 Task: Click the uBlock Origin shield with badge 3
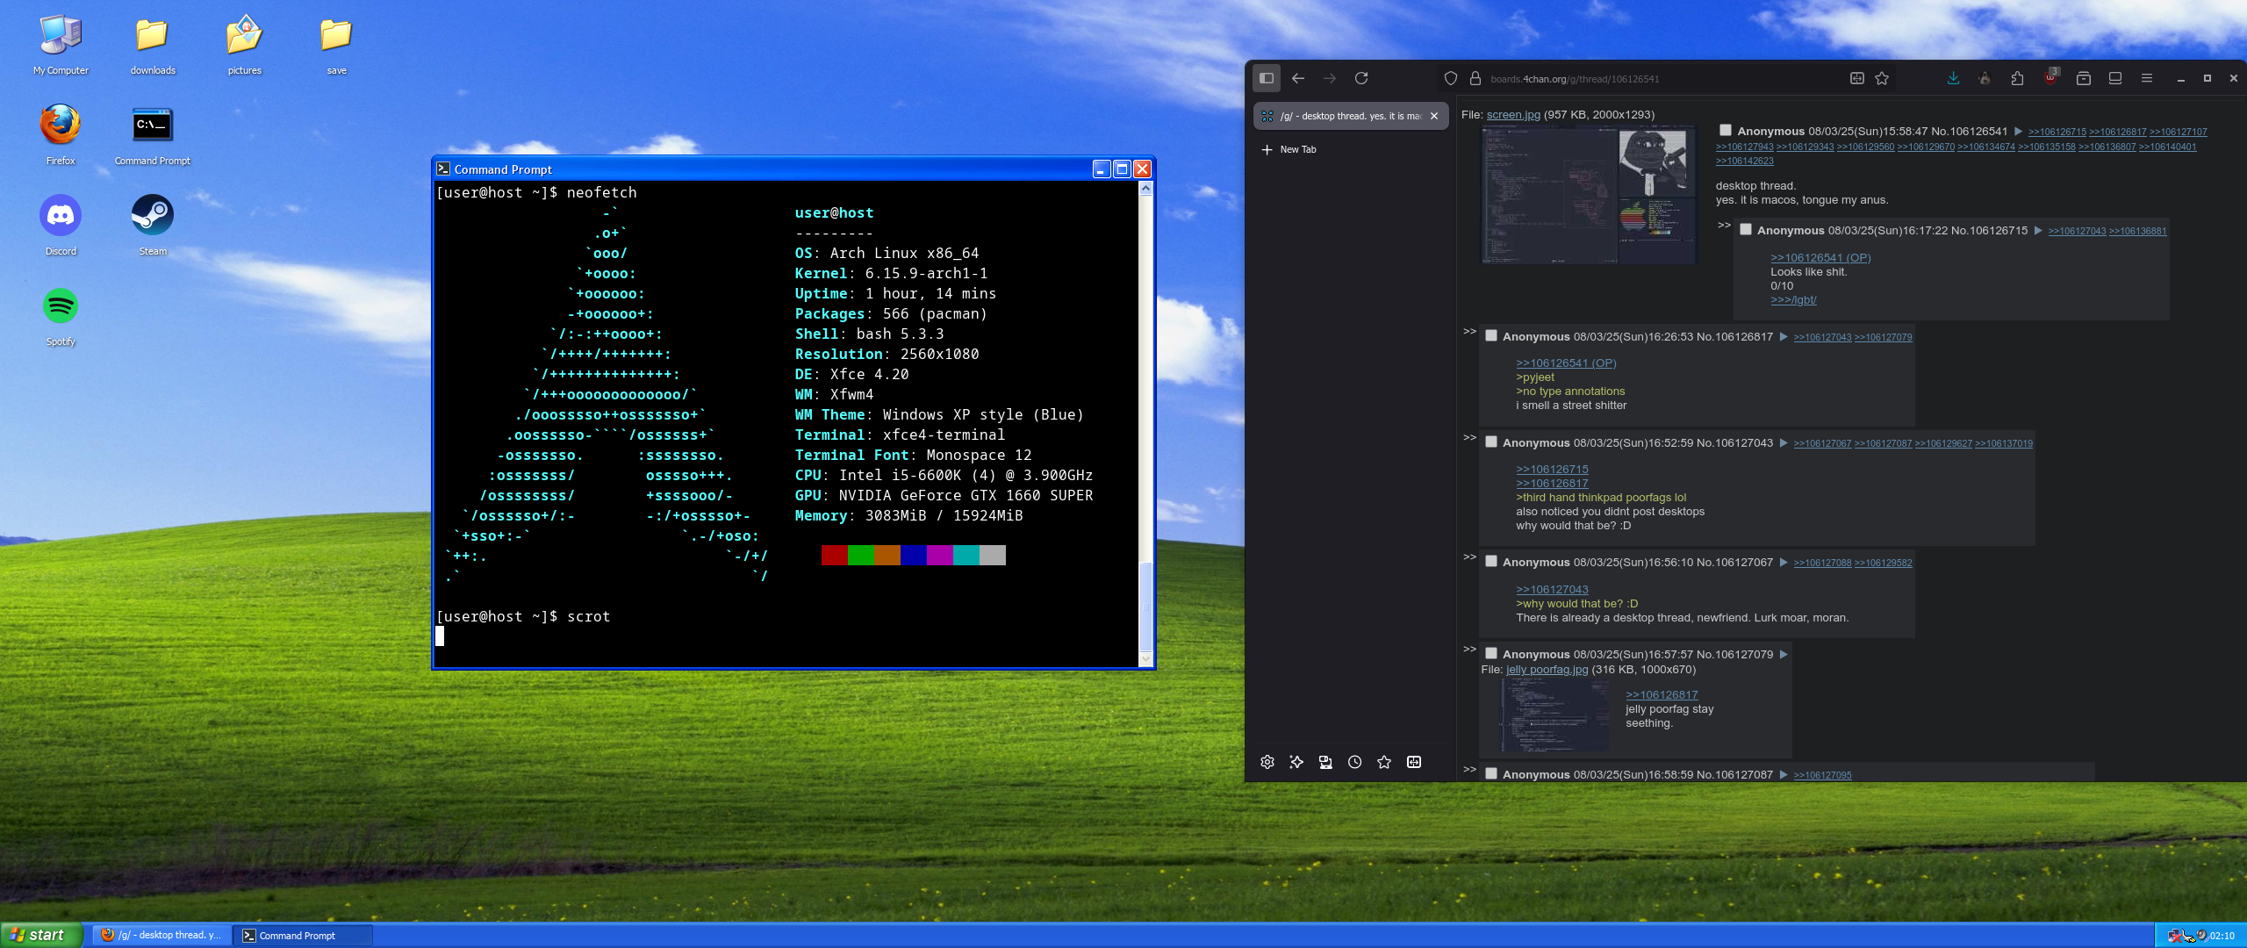2050,77
